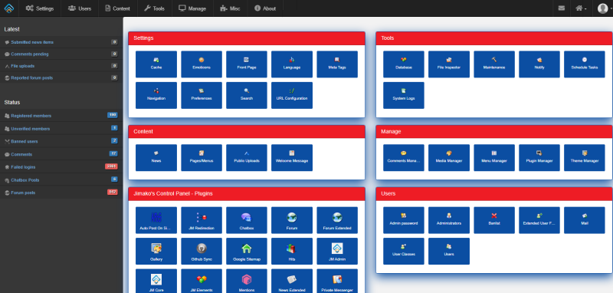This screenshot has width=613, height=293.
Task: Open the Media Manager tile
Action: click(x=449, y=158)
